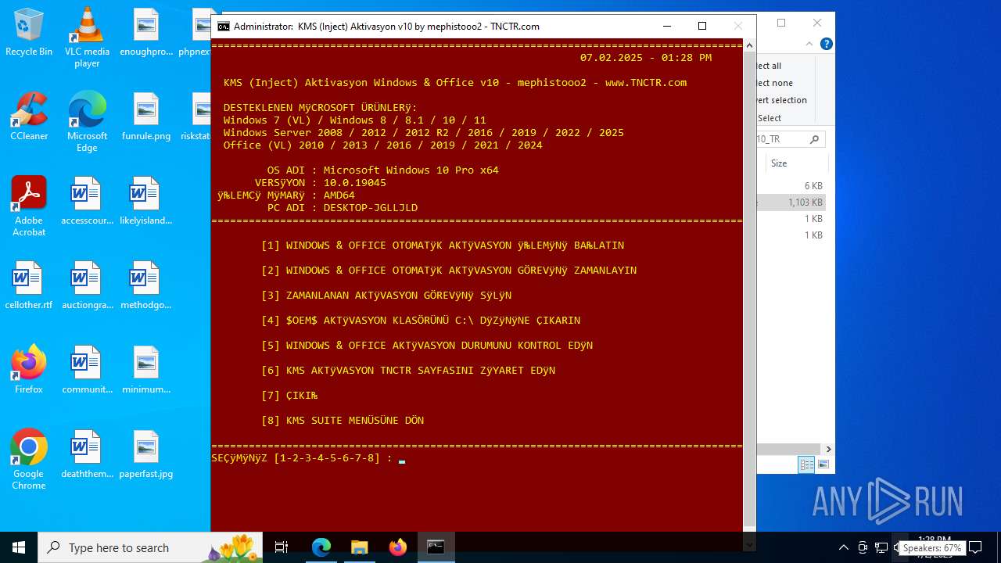Switch File Explorer to large icons view
Viewport: 1001px width, 563px height.
pos(823,464)
